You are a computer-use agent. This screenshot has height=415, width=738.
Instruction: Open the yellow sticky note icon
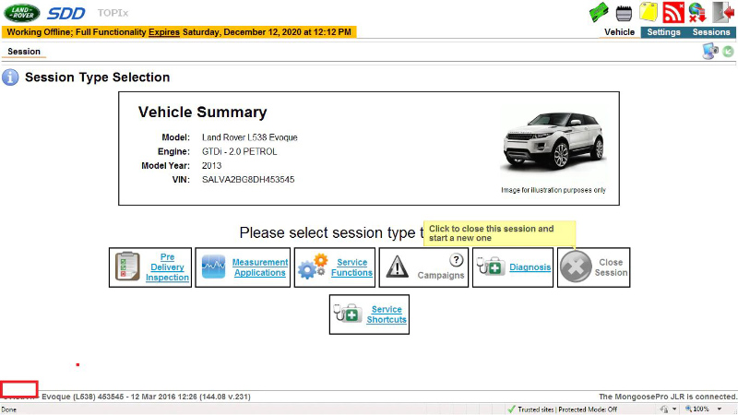[649, 12]
